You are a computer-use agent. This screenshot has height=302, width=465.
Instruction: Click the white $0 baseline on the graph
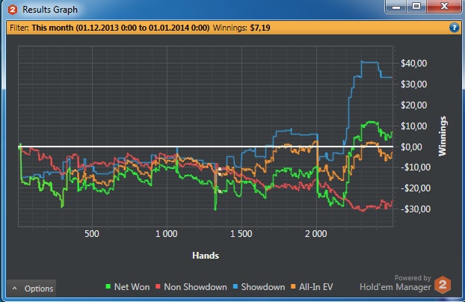(x=206, y=147)
